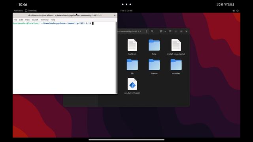Click the Android screen capture status icon

[218, 4]
